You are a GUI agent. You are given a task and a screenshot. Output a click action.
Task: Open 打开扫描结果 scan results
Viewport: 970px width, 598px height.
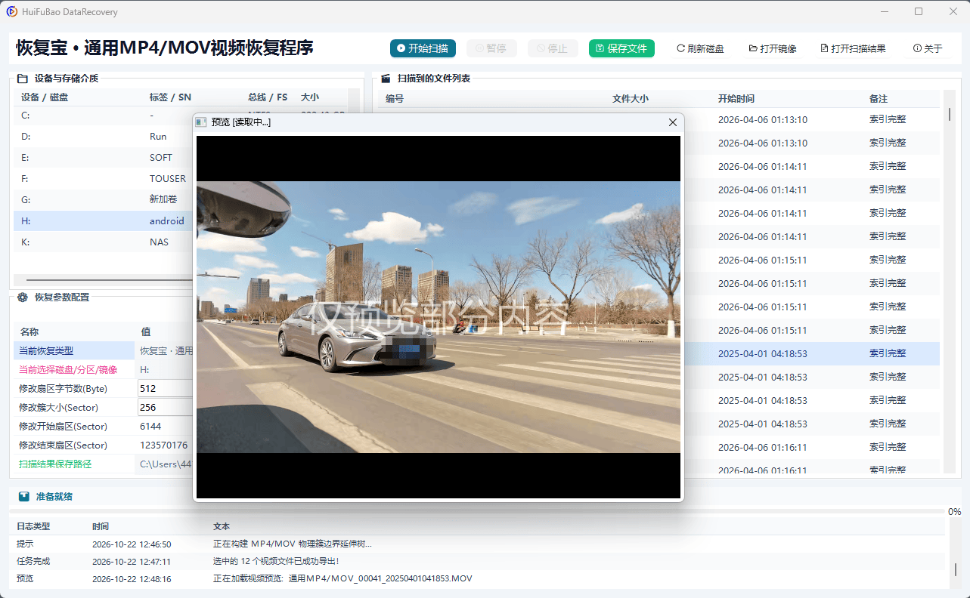click(853, 48)
